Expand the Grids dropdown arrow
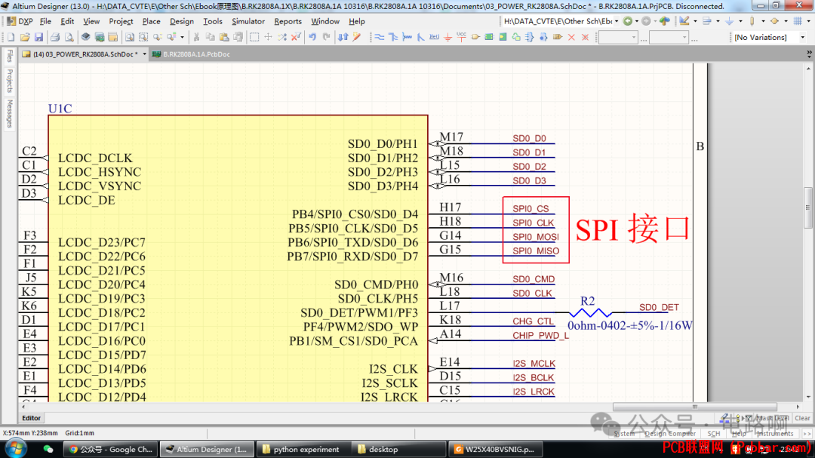This screenshot has height=458, width=815. [809, 21]
